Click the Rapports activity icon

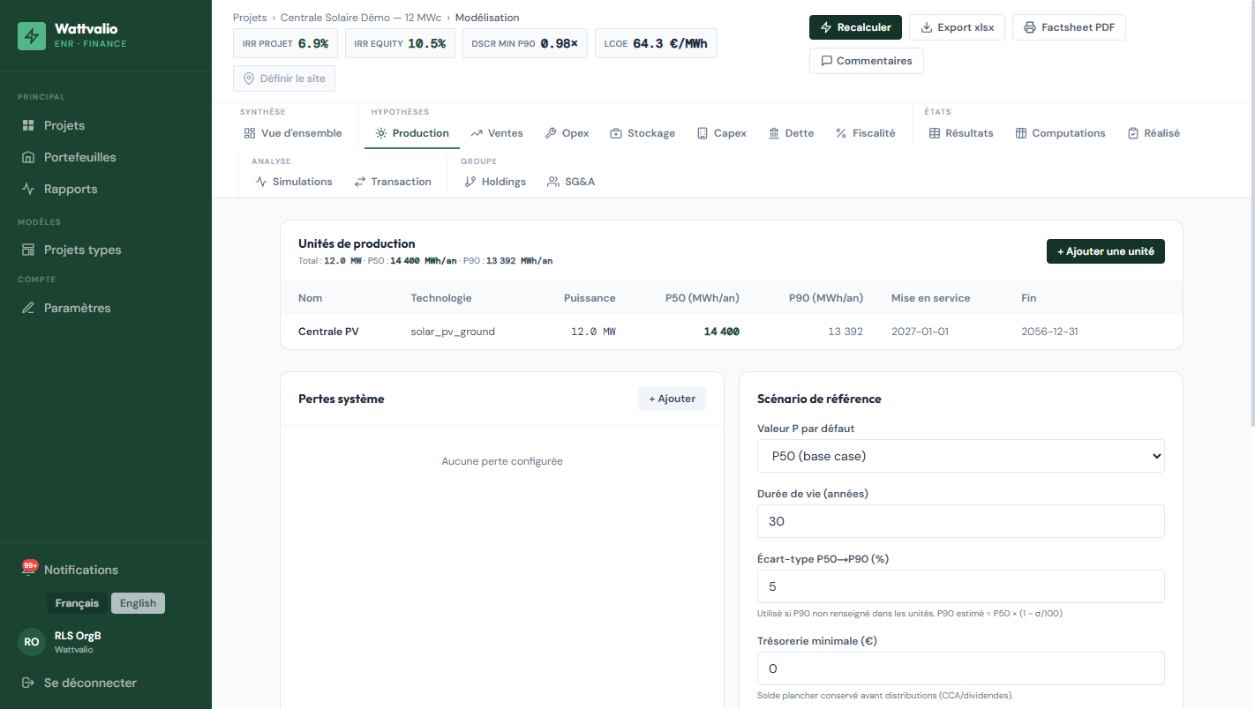tap(28, 189)
